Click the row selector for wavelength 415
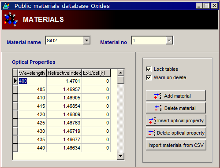 15,106
